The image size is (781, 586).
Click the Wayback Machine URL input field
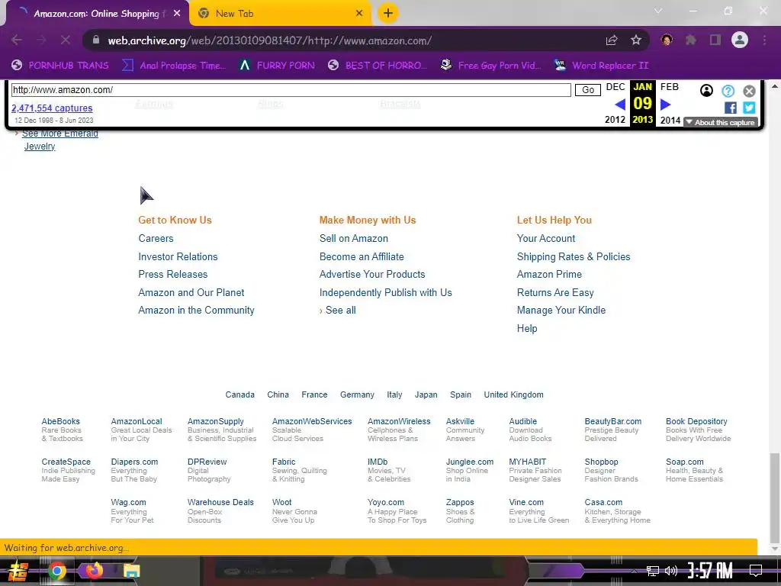point(291,90)
